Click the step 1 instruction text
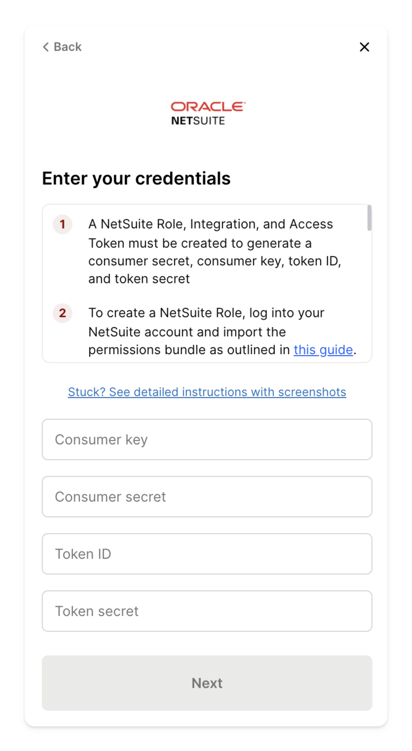The image size is (412, 751). [212, 251]
